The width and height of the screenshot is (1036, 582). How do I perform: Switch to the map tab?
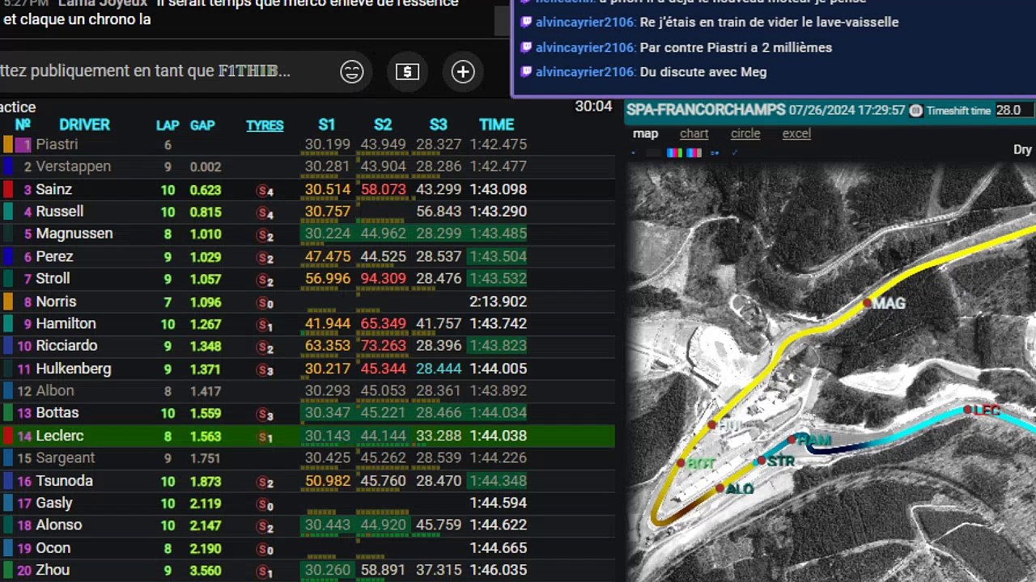click(x=645, y=133)
